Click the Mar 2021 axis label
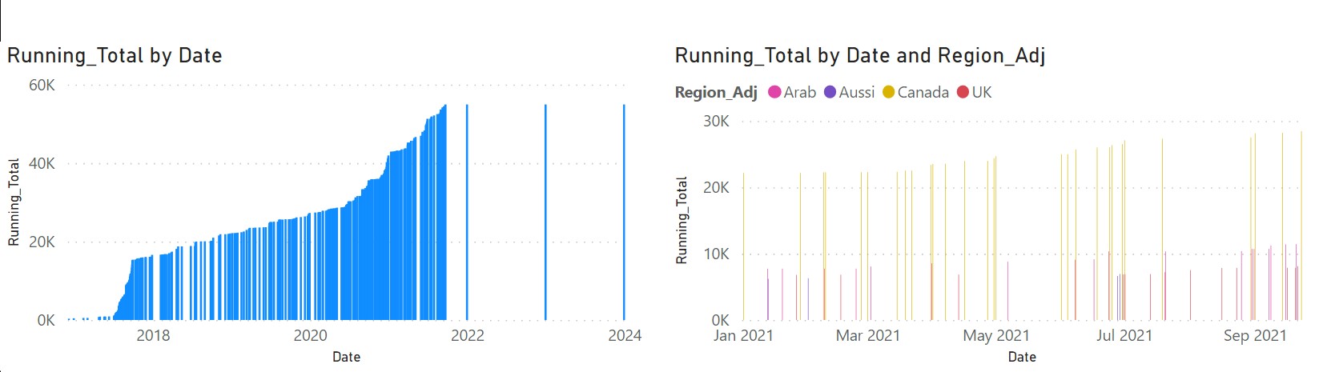This screenshot has width=1335, height=372. 868,335
